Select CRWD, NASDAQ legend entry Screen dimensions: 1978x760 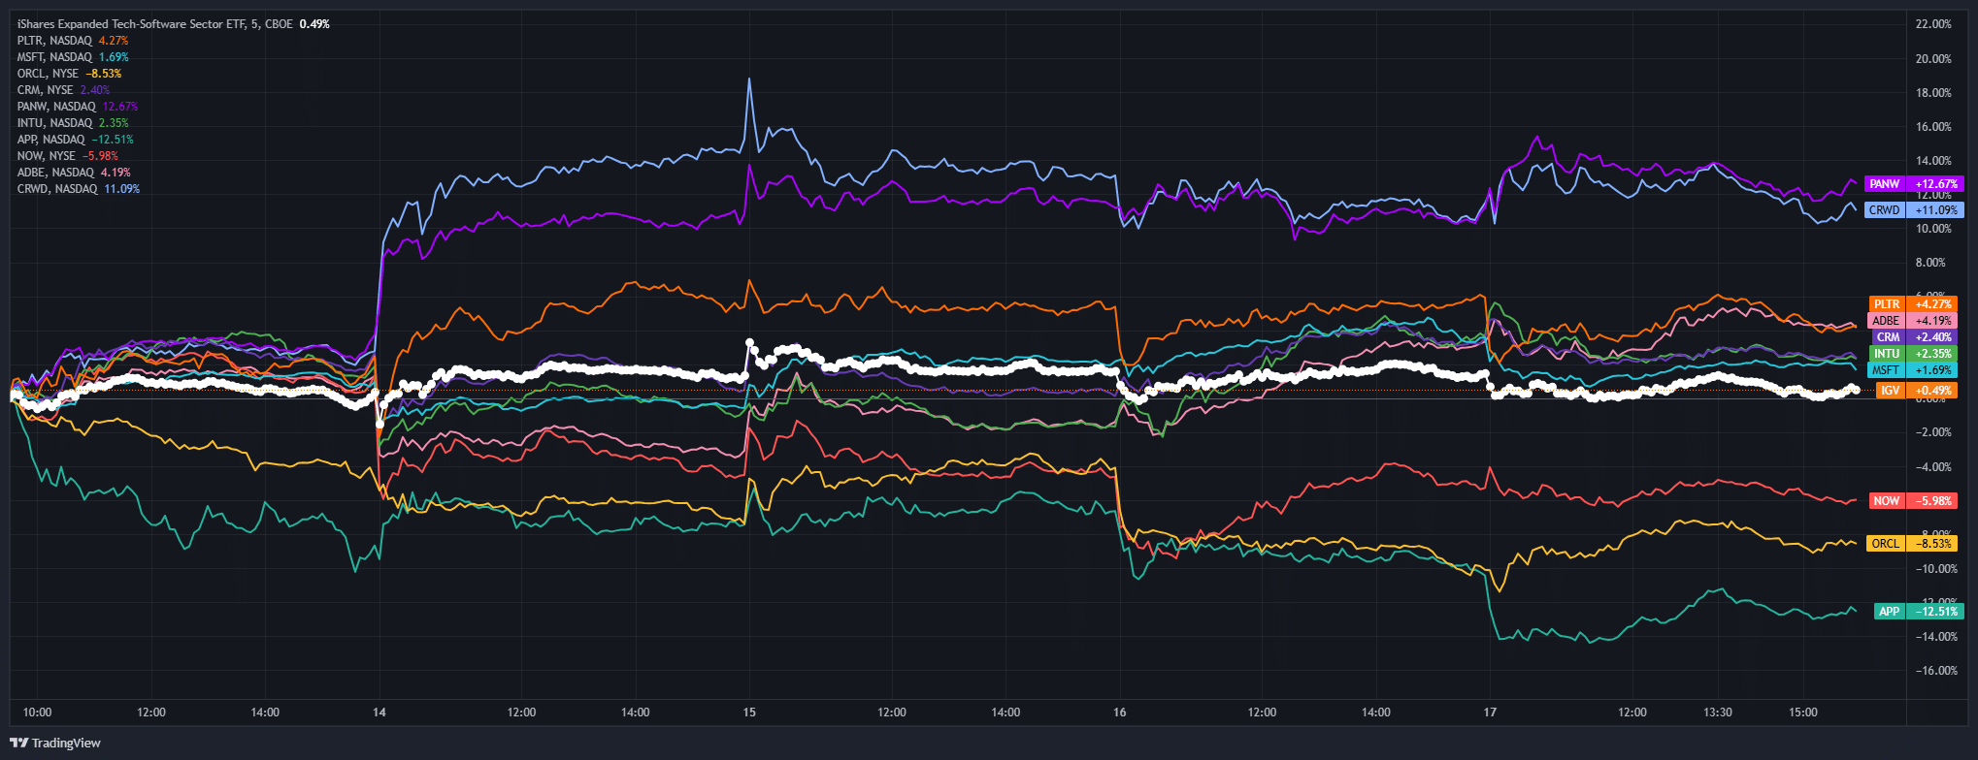point(79,189)
